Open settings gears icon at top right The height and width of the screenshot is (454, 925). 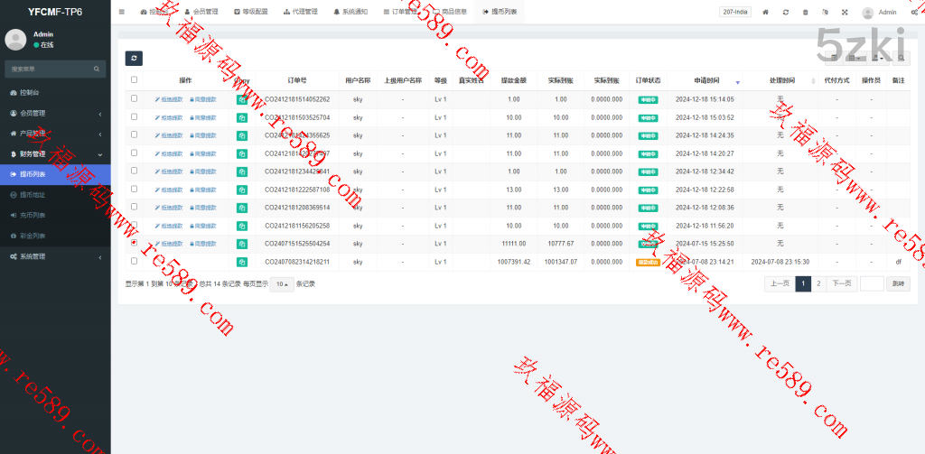(914, 13)
